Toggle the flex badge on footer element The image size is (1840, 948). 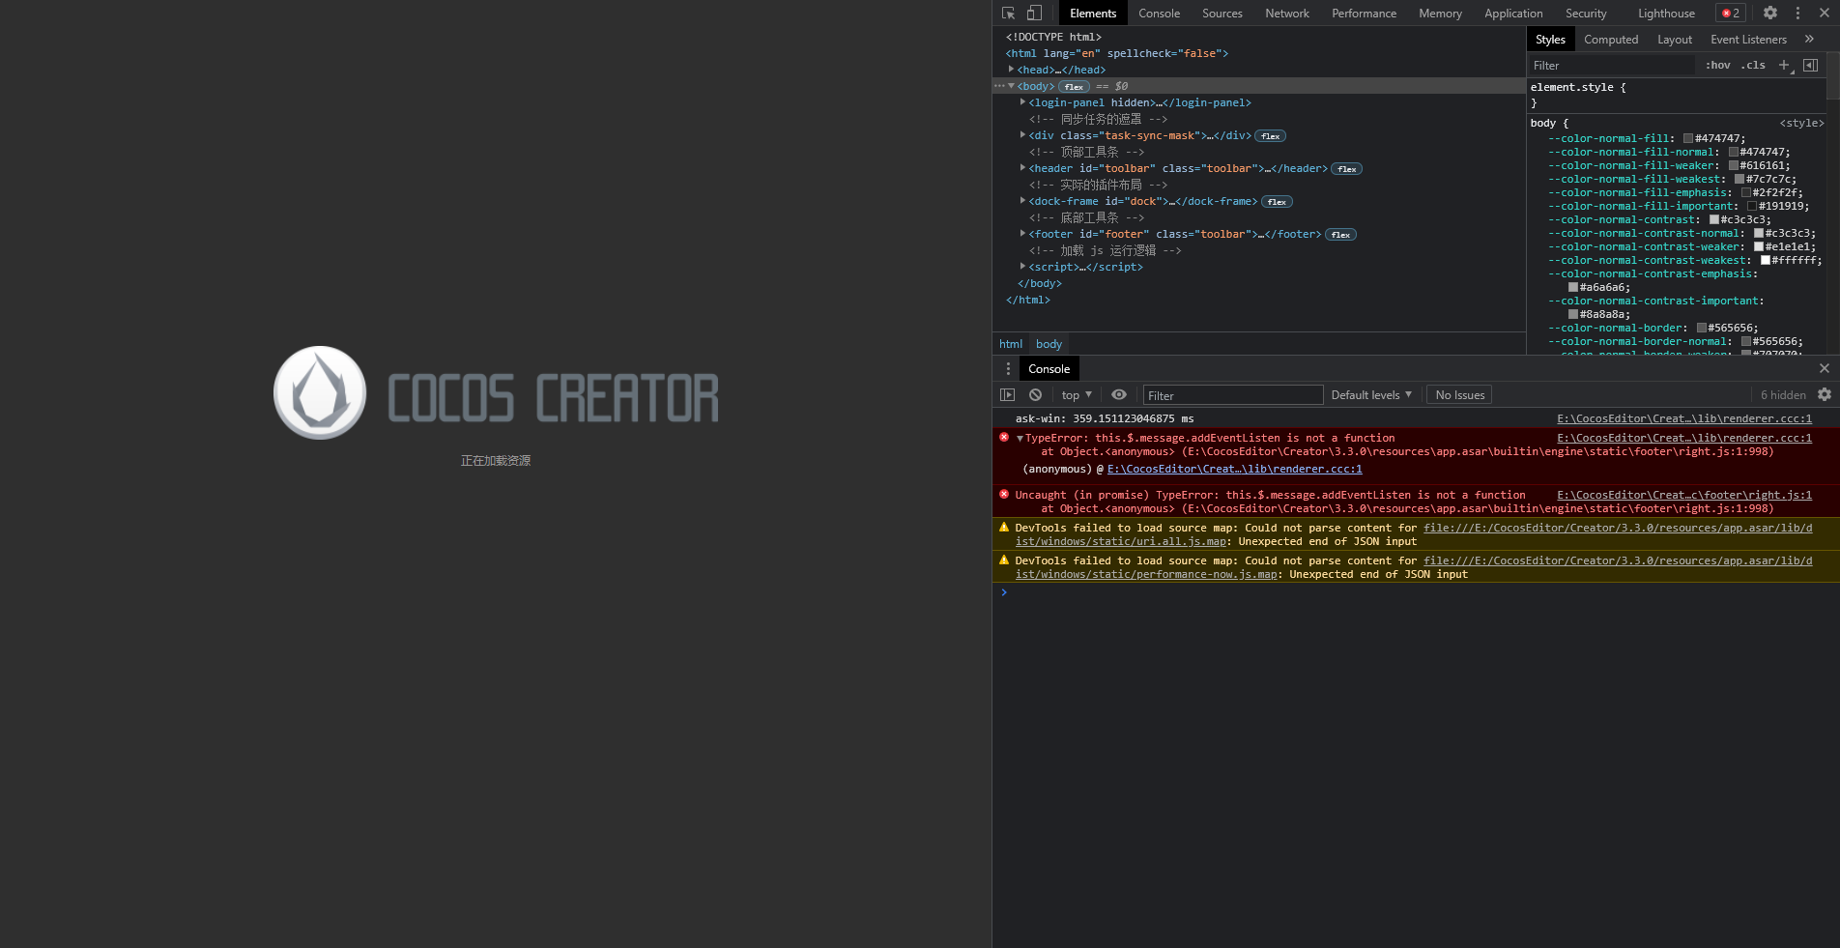[1340, 235]
